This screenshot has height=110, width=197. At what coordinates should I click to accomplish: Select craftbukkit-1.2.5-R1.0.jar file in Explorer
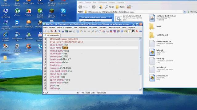click(x=163, y=18)
